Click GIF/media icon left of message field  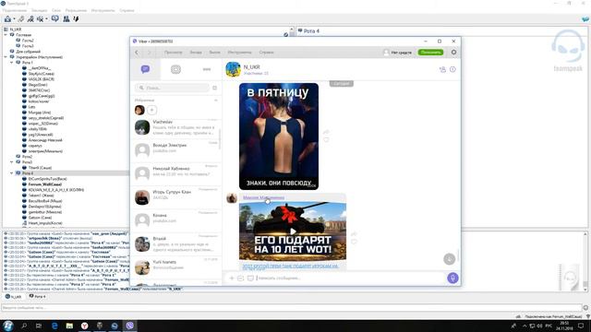pos(250,279)
